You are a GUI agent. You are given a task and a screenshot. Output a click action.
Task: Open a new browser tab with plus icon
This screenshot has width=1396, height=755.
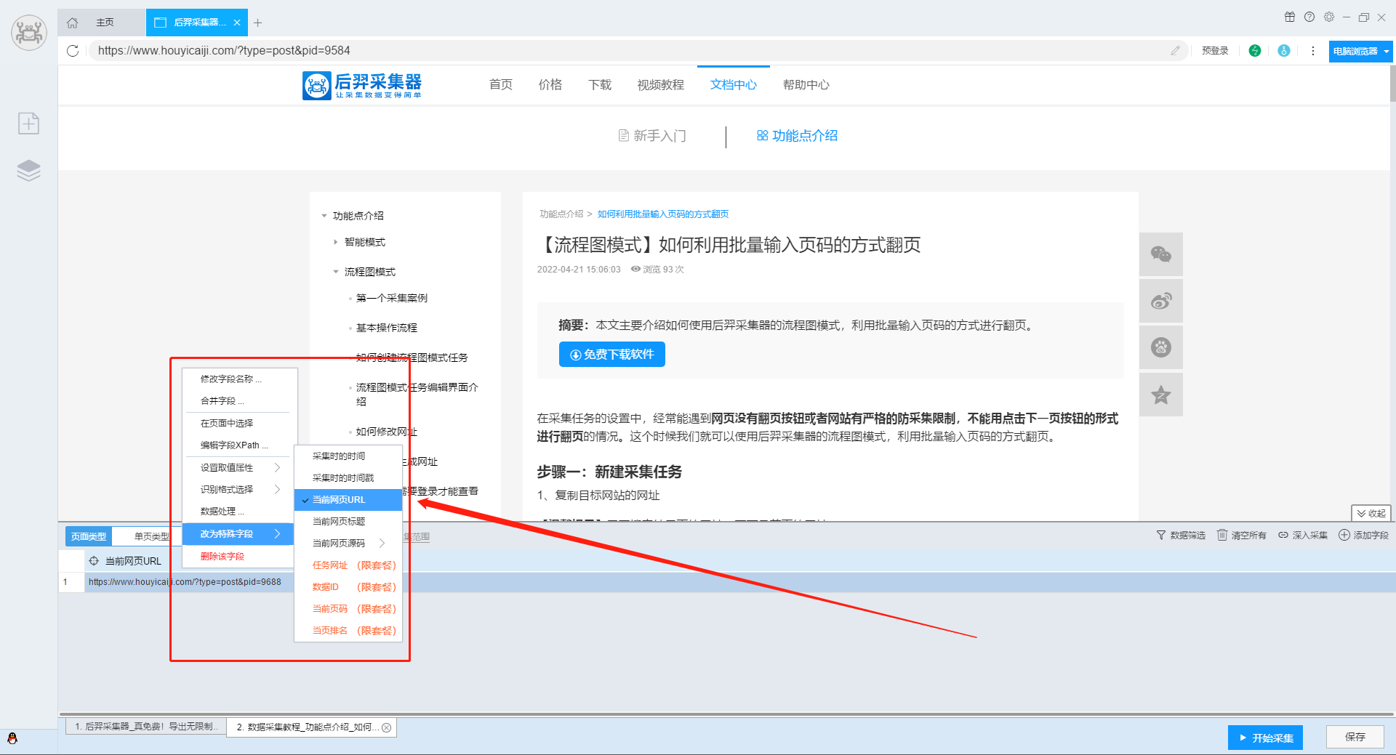pos(257,23)
